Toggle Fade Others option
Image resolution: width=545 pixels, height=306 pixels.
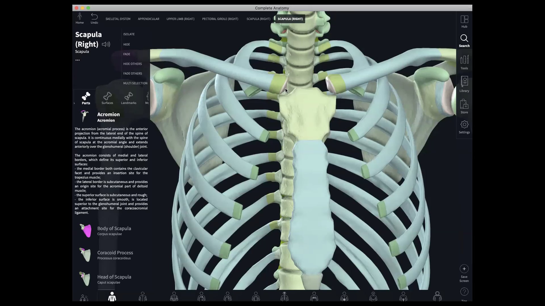pos(133,73)
